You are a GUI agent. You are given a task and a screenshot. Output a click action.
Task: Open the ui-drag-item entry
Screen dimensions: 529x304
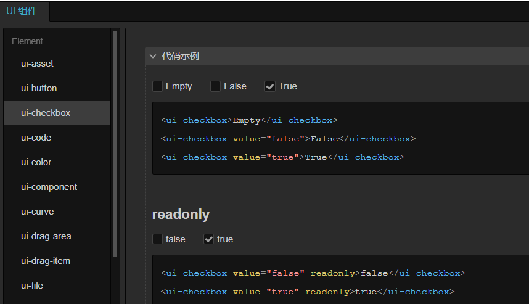click(x=45, y=261)
